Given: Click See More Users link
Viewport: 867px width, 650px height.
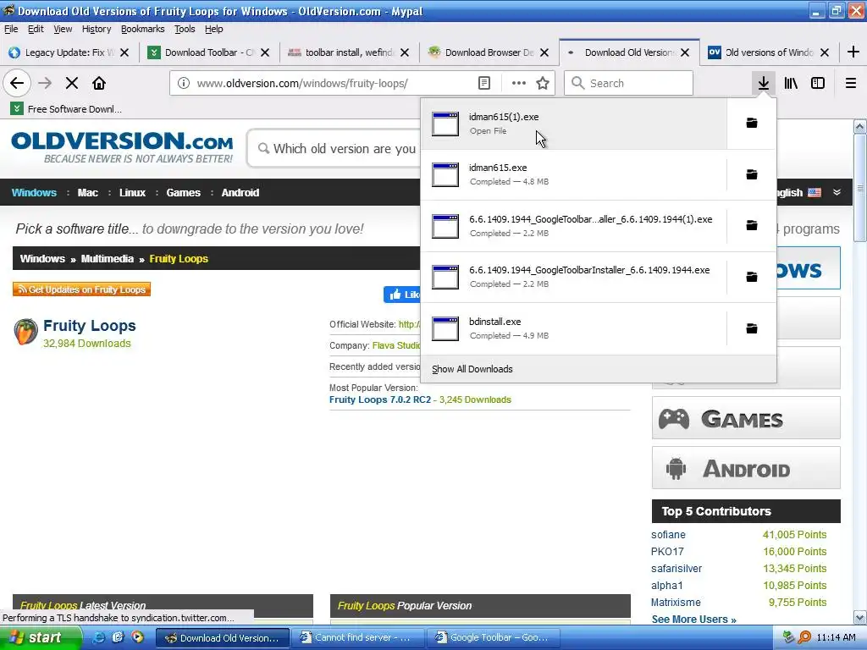Looking at the screenshot, I should [x=693, y=619].
